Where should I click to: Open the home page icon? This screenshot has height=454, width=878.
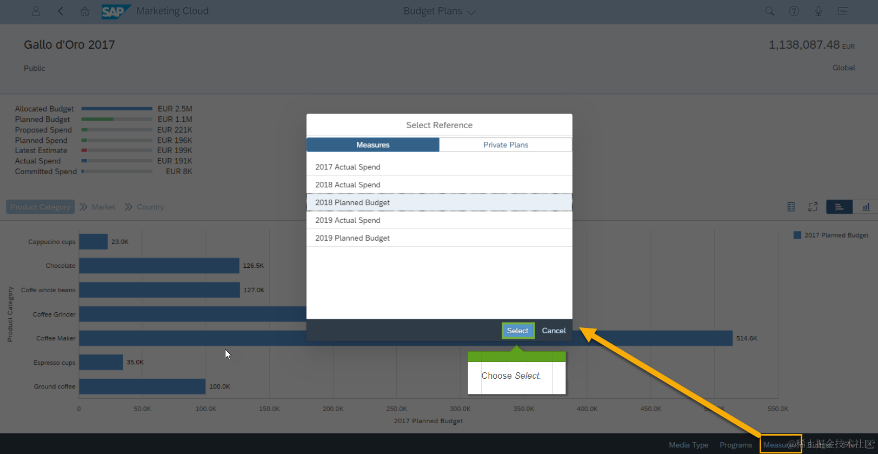coord(85,11)
